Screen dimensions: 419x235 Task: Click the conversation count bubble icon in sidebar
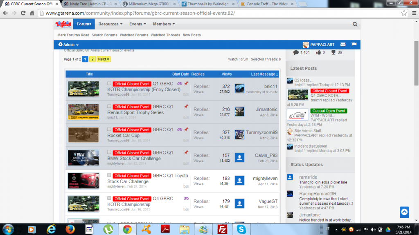296,52
